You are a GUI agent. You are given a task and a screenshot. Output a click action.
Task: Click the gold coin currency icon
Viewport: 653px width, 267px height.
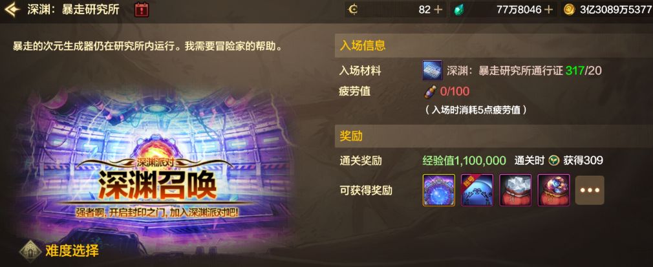[569, 10]
